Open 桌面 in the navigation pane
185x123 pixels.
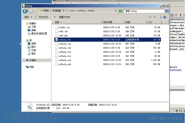(33, 30)
